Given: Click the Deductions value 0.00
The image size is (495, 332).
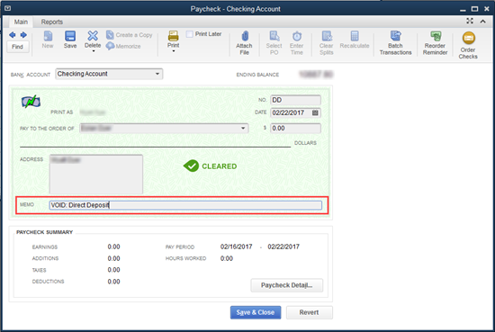Looking at the screenshot, I should pyautogui.click(x=113, y=282).
